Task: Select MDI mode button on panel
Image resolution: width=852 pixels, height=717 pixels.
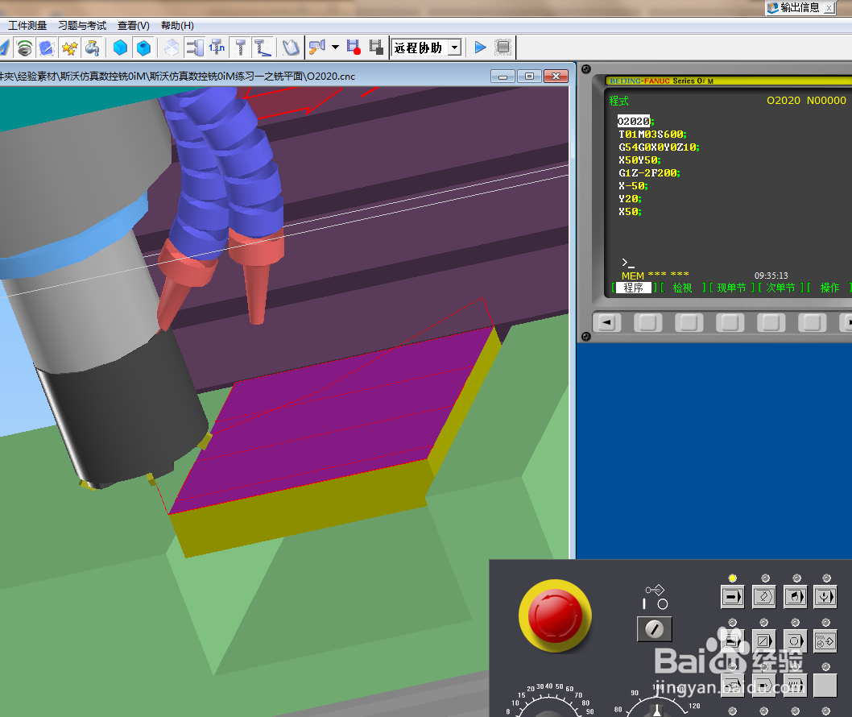Action: pos(796,597)
